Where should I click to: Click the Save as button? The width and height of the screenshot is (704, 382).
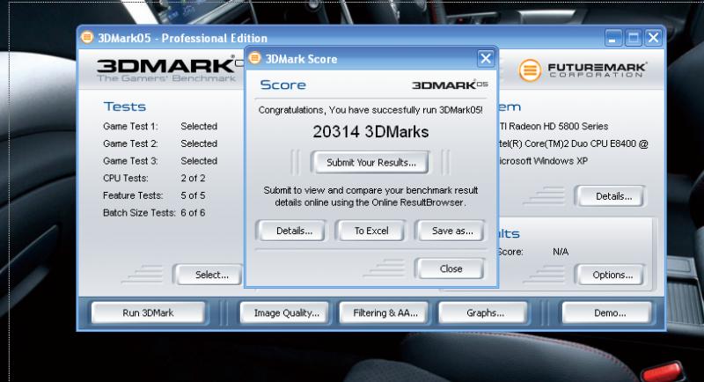(x=451, y=231)
